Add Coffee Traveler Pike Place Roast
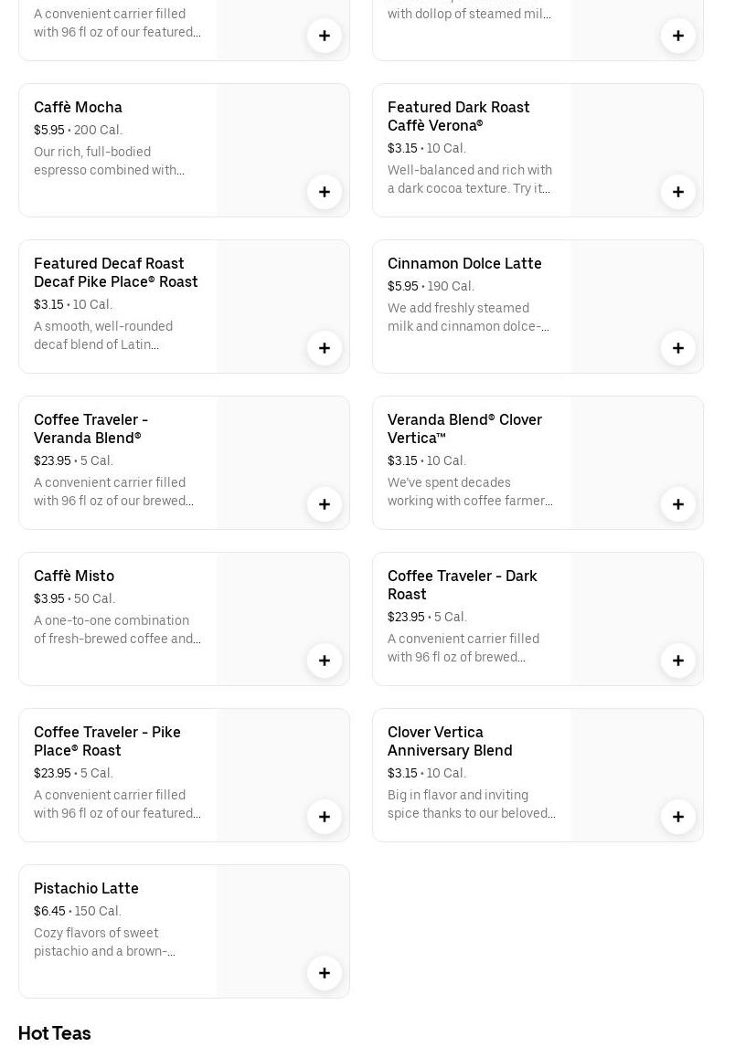735x1047 pixels. click(325, 817)
